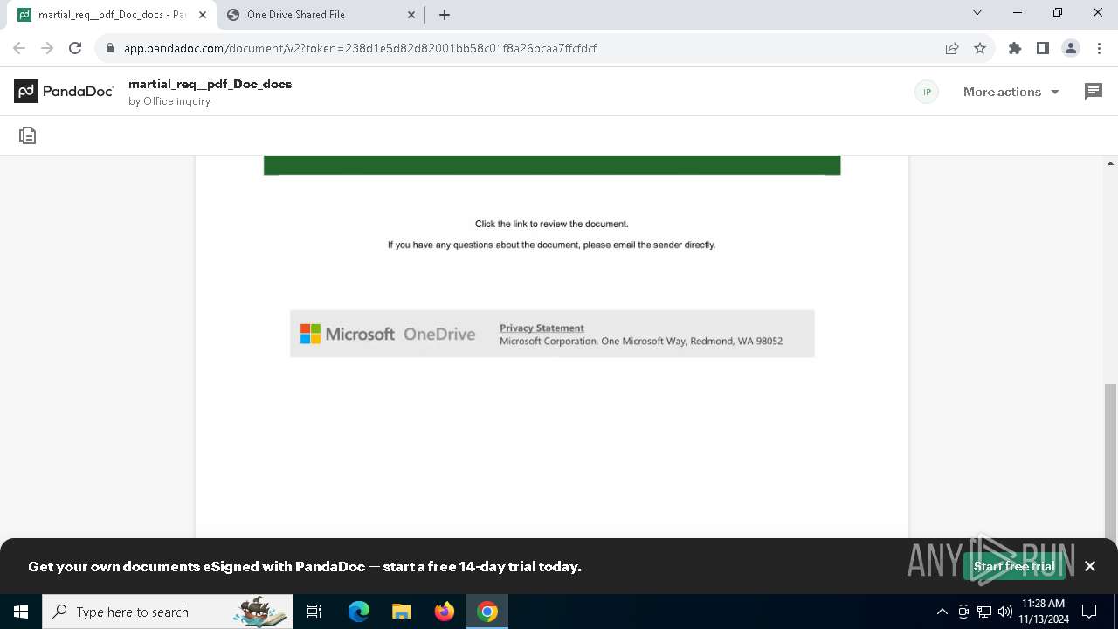
Task: Close the One Drive Shared File tab
Action: 411,15
